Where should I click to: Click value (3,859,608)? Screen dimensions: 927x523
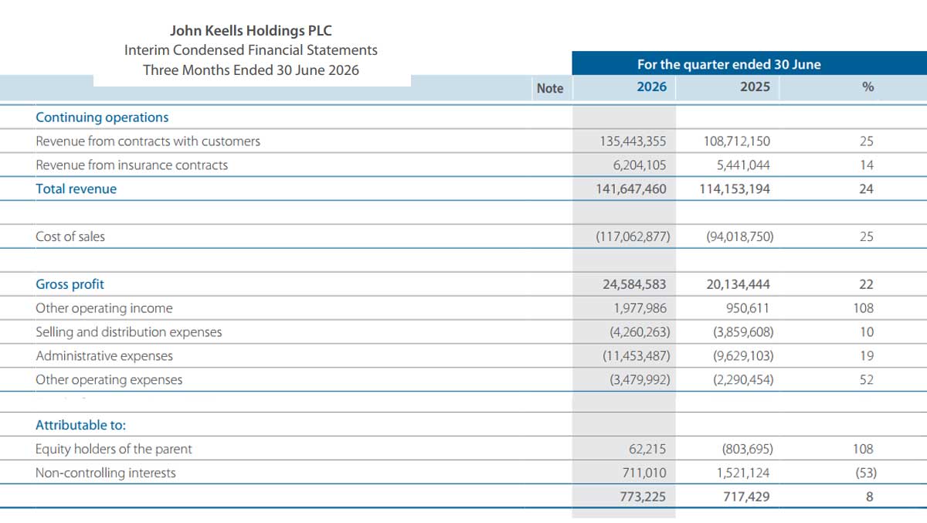click(742, 332)
